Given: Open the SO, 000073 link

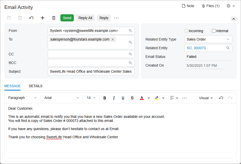Looking at the screenshot, I should pyautogui.click(x=196, y=48).
